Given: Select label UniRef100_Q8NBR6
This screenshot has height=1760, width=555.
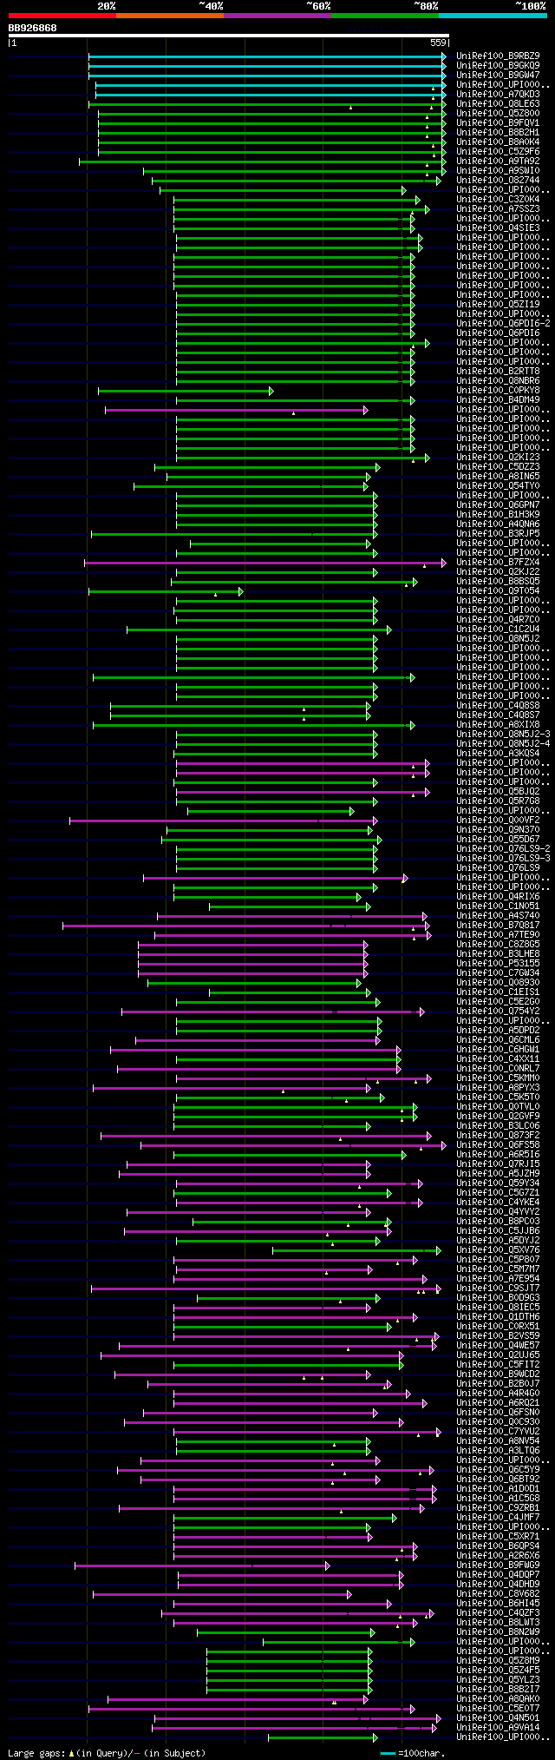Looking at the screenshot, I should (498, 380).
